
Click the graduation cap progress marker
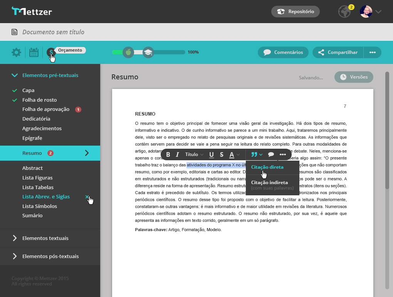click(148, 52)
